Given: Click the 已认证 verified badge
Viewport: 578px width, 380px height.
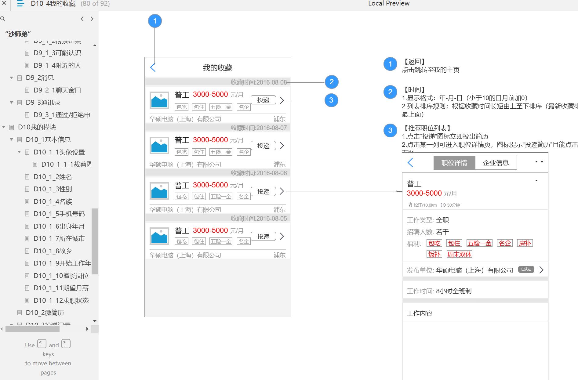Looking at the screenshot, I should click(526, 269).
